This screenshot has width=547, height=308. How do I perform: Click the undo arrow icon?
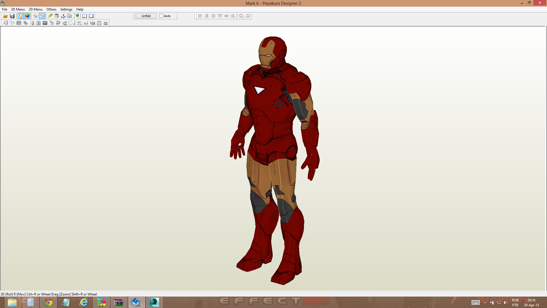pyautogui.click(x=58, y=23)
